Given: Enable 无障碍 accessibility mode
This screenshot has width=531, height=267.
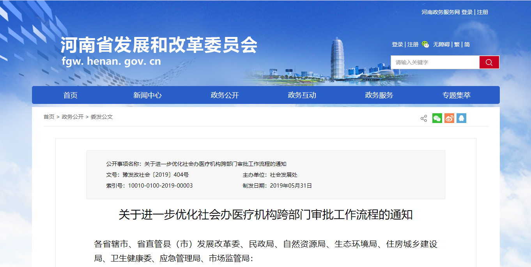Looking at the screenshot, I should (441, 44).
